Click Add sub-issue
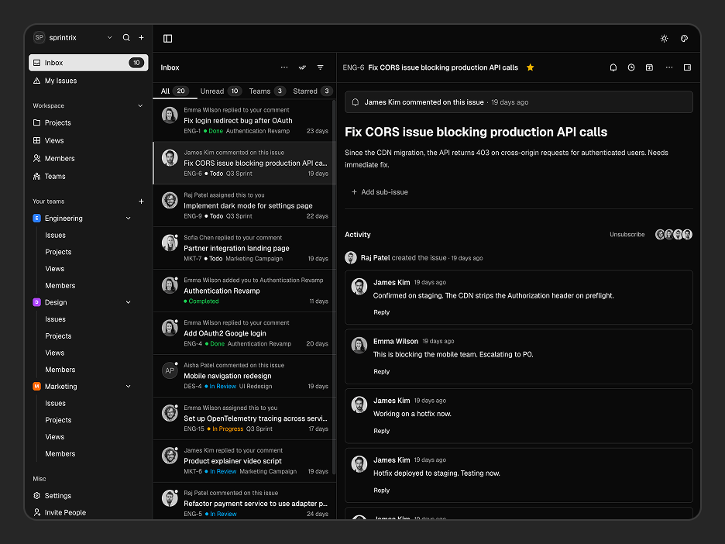 click(380, 192)
